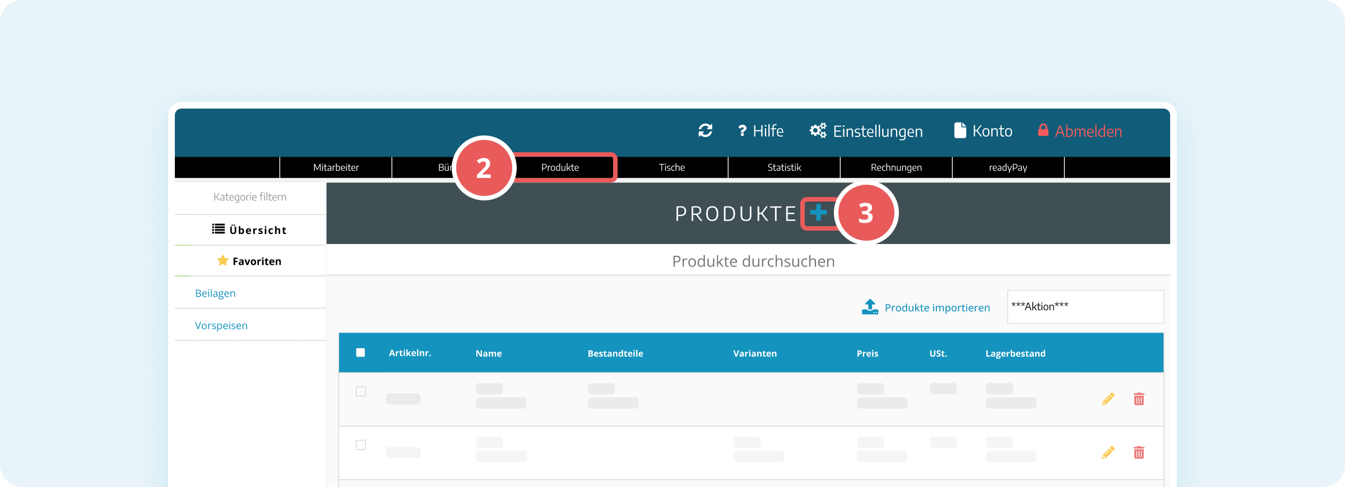Edit second product row with pencil

(x=1108, y=452)
